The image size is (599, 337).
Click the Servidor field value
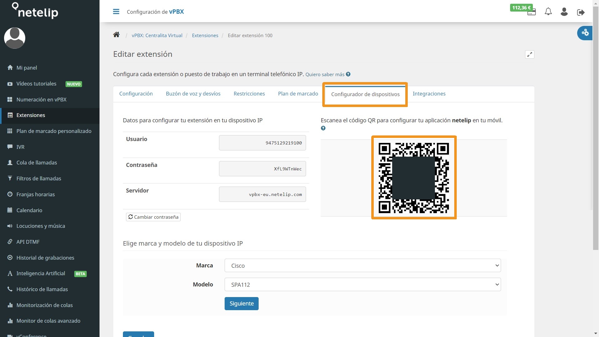click(262, 194)
